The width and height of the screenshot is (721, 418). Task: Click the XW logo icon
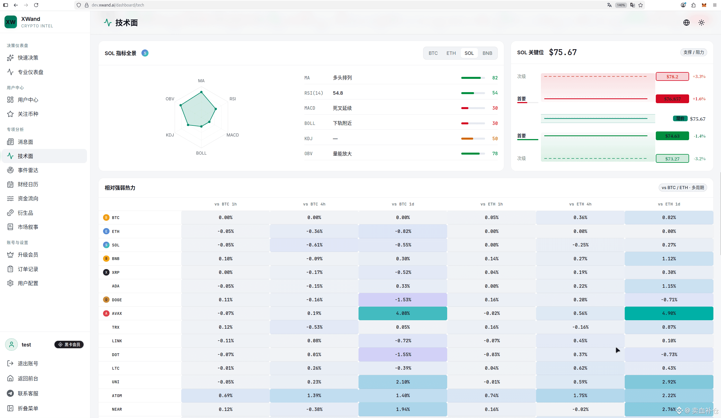(x=11, y=22)
